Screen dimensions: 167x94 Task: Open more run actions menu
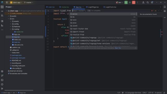138,2
